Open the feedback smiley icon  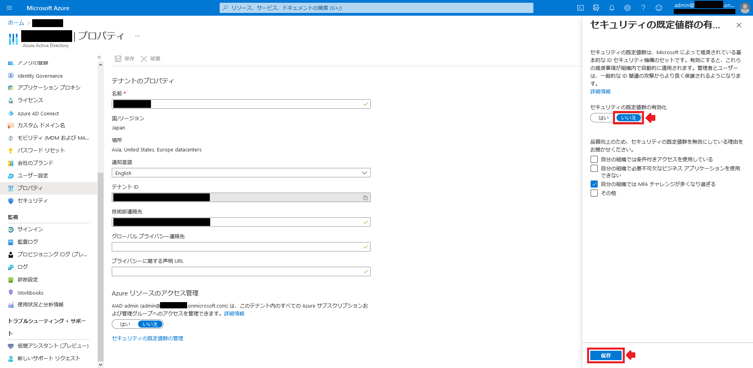coord(659,8)
